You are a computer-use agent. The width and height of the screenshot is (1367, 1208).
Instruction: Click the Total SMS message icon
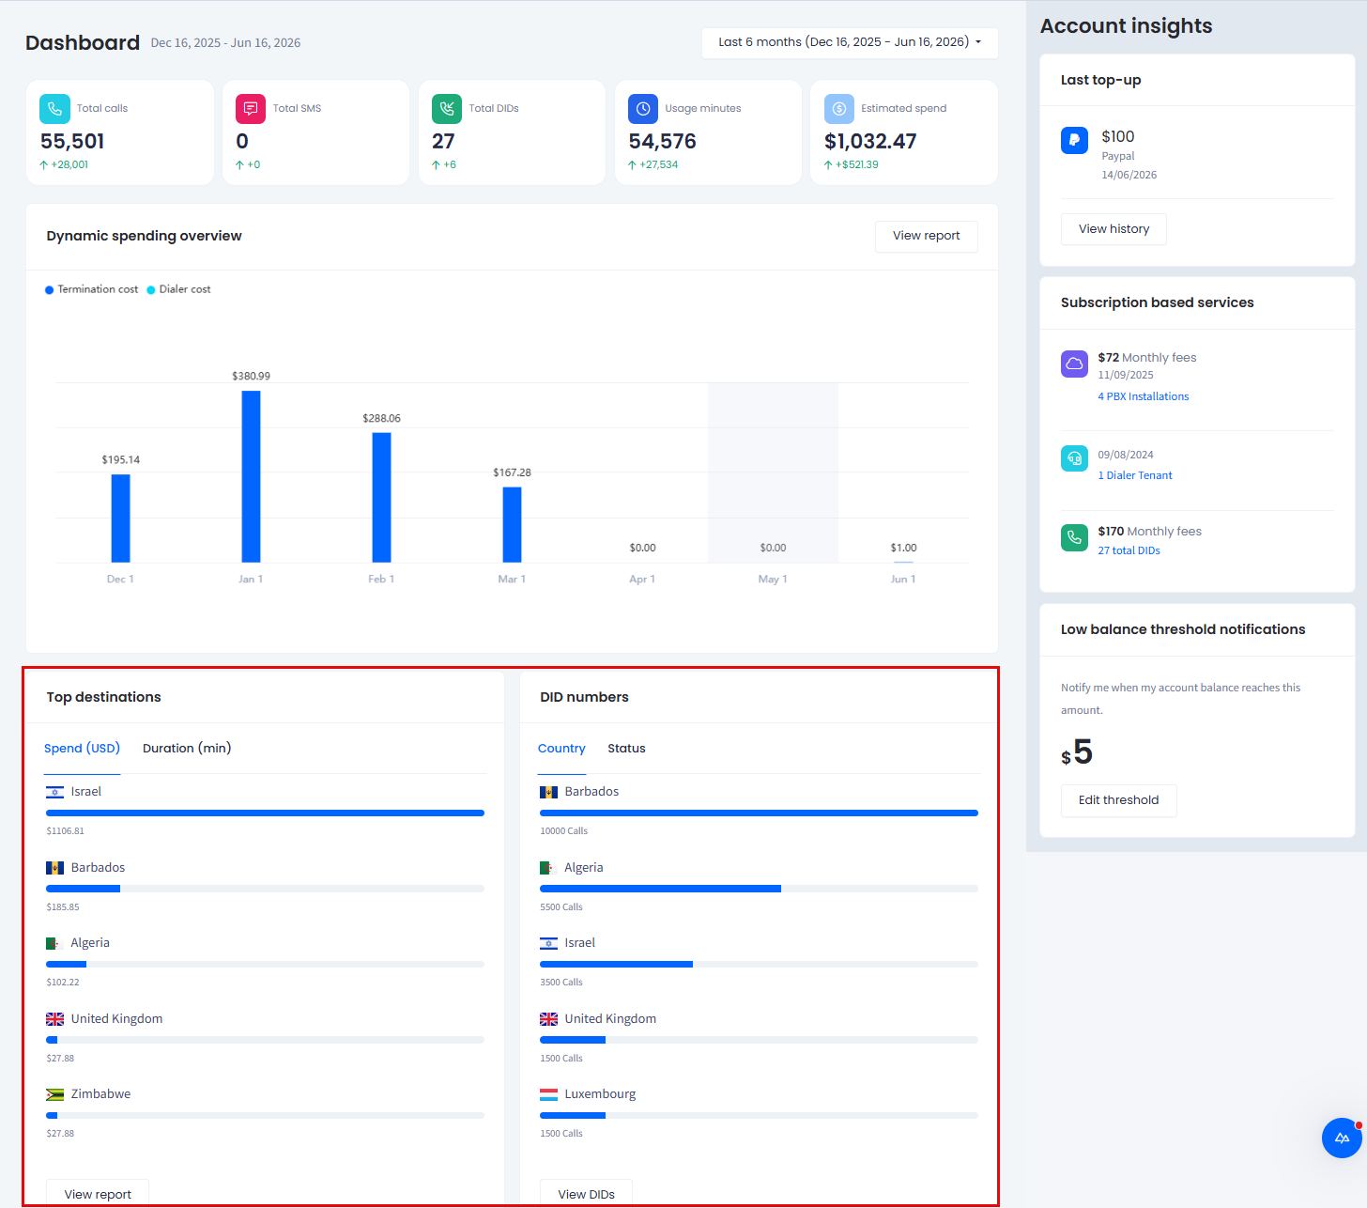(x=251, y=109)
